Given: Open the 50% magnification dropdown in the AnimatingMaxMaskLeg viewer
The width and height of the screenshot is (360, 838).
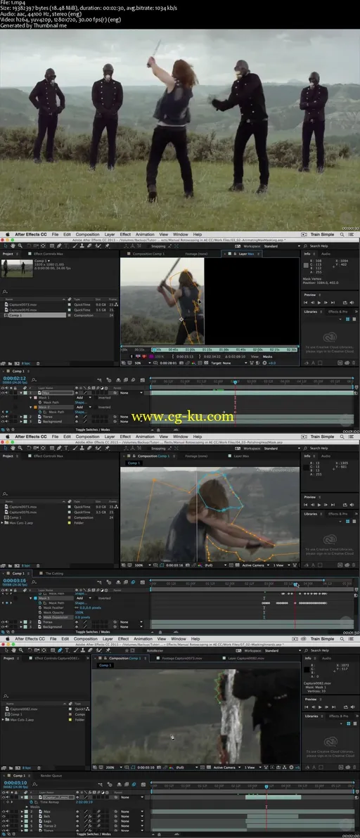Looking at the screenshot, I should tap(141, 362).
